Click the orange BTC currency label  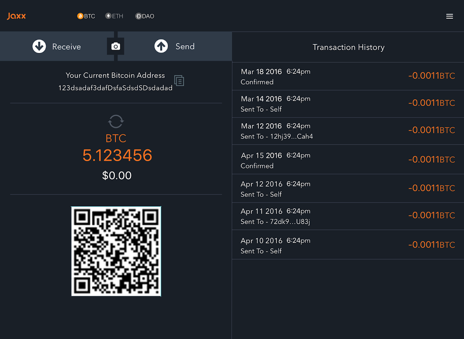116,139
